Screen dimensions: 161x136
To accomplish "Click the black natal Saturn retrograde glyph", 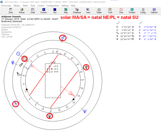I will [18, 74].
